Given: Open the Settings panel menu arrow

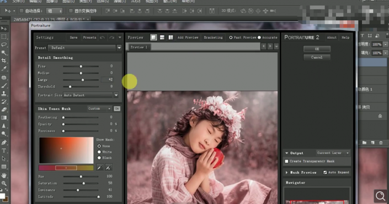Looking at the screenshot, I should pyautogui.click(x=120, y=37).
